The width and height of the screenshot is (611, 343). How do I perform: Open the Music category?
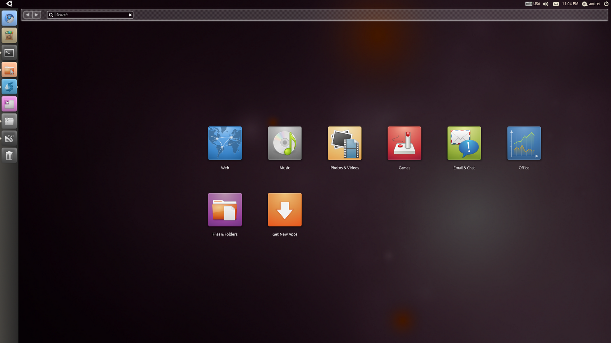(284, 143)
